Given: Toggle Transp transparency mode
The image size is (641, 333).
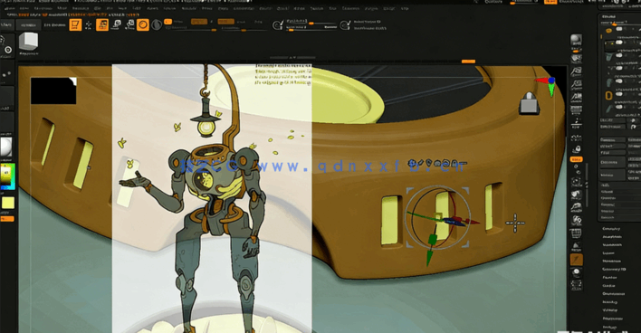Looking at the screenshot, I should (576, 246).
